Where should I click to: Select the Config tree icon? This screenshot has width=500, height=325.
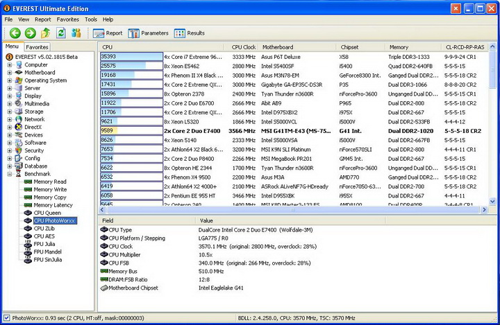[19, 158]
